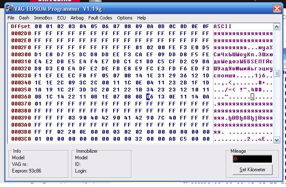Click byte FE in row 0002F0
The height and width of the screenshot is (187, 286).
pos(172,48)
